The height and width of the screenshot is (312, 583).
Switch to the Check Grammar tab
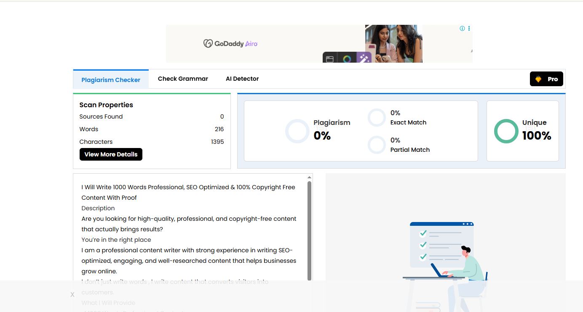pos(183,78)
